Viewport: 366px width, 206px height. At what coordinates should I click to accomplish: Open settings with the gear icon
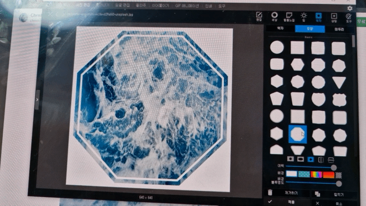(349, 8)
